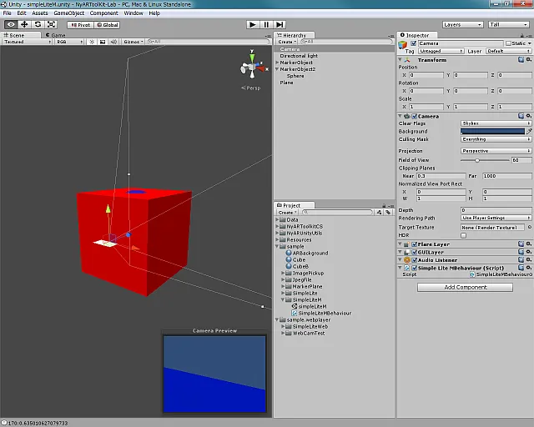This screenshot has height=427, width=534.
Task: Toggle the Static checkbox
Action: click(x=508, y=43)
